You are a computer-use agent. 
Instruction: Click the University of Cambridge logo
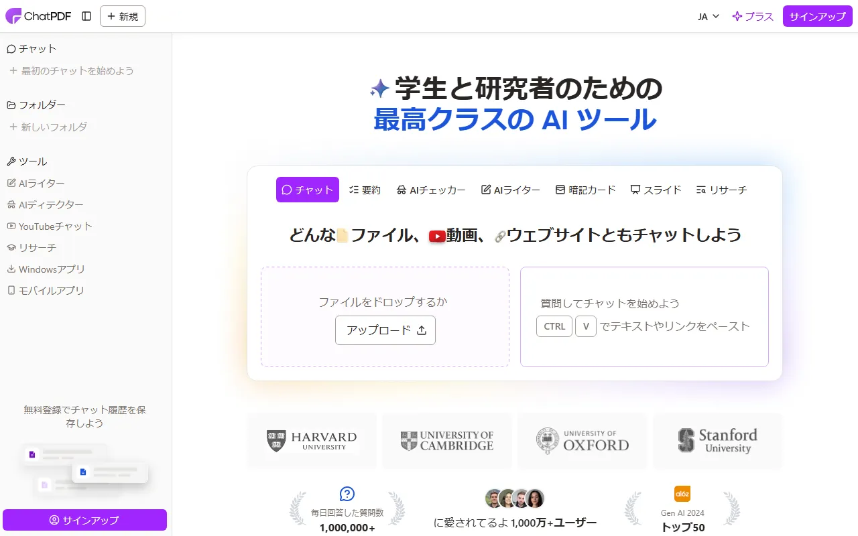447,441
